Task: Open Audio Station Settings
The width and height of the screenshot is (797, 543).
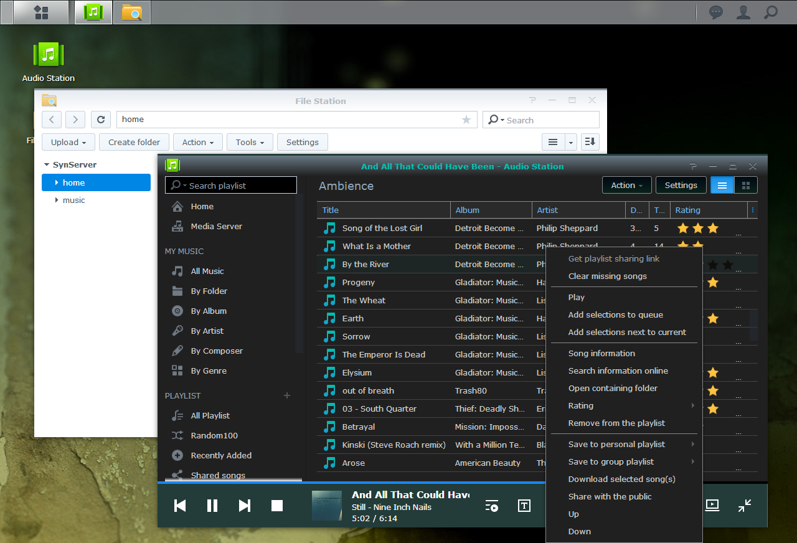Action: coord(681,185)
